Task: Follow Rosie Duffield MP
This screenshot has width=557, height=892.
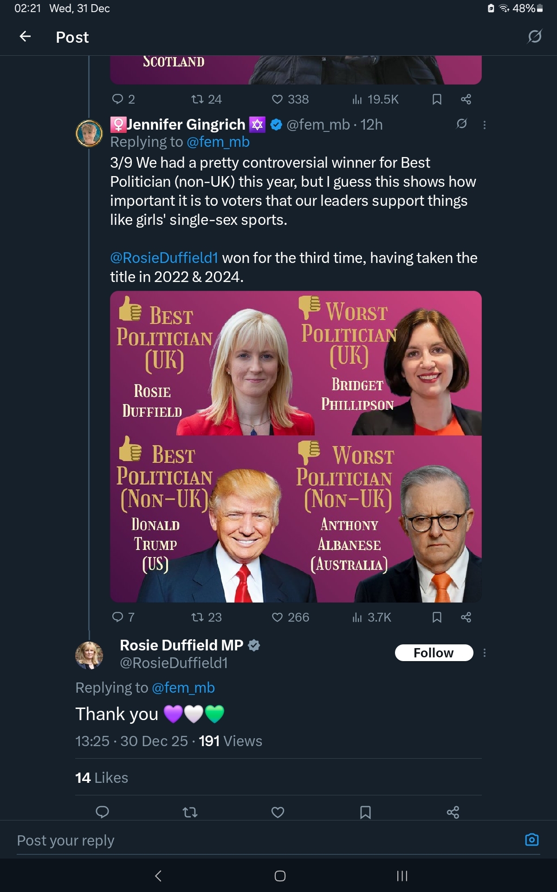Action: 434,653
